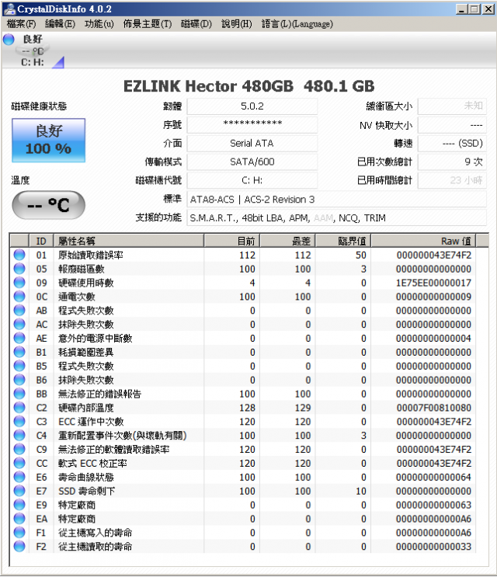
Task: Close the CrystalDiskInfo window
Action: [x=488, y=9]
